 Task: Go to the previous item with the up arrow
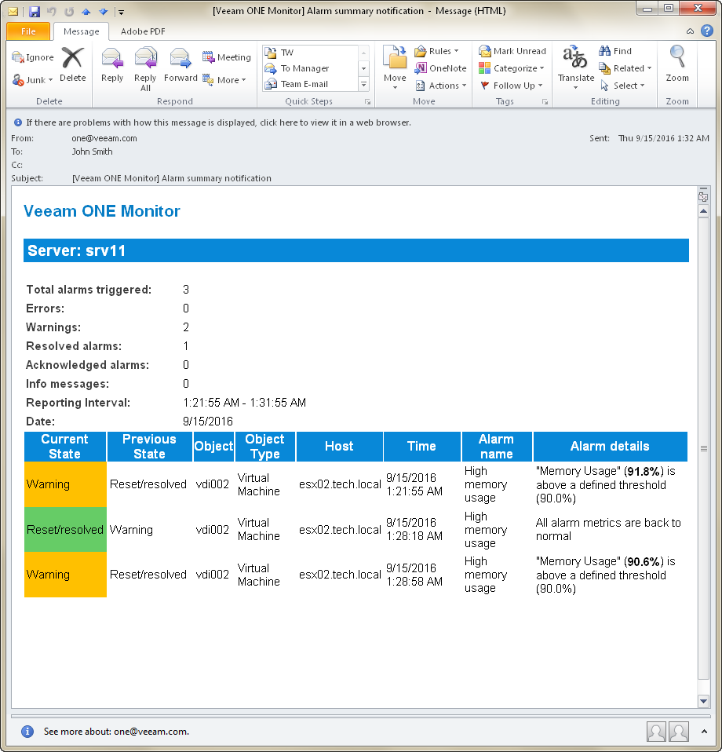click(86, 12)
